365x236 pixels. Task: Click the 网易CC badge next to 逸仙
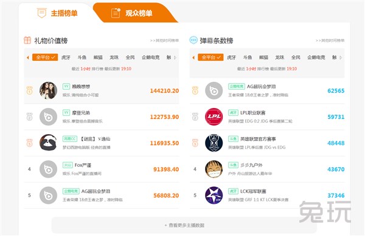tap(70, 139)
